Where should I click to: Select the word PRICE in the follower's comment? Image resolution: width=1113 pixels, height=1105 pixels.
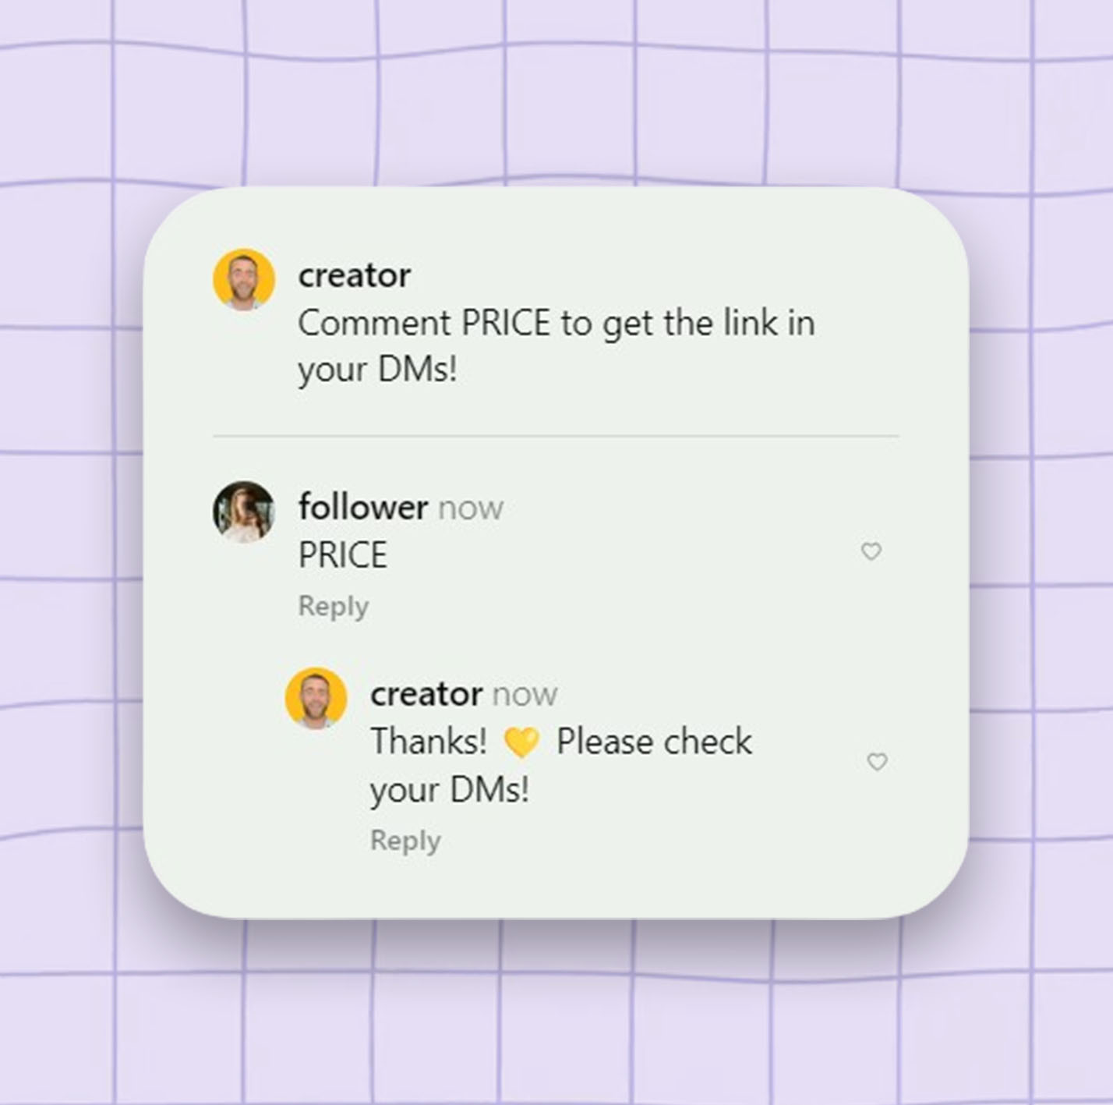tap(342, 554)
